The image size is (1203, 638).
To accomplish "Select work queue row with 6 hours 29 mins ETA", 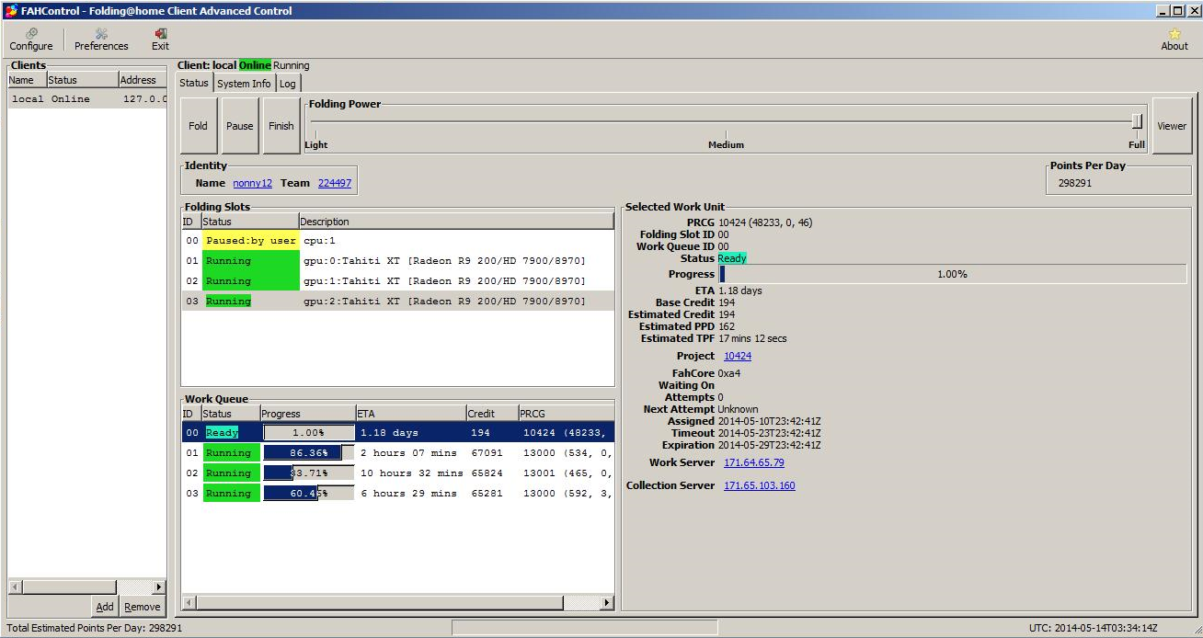I will 397,493.
